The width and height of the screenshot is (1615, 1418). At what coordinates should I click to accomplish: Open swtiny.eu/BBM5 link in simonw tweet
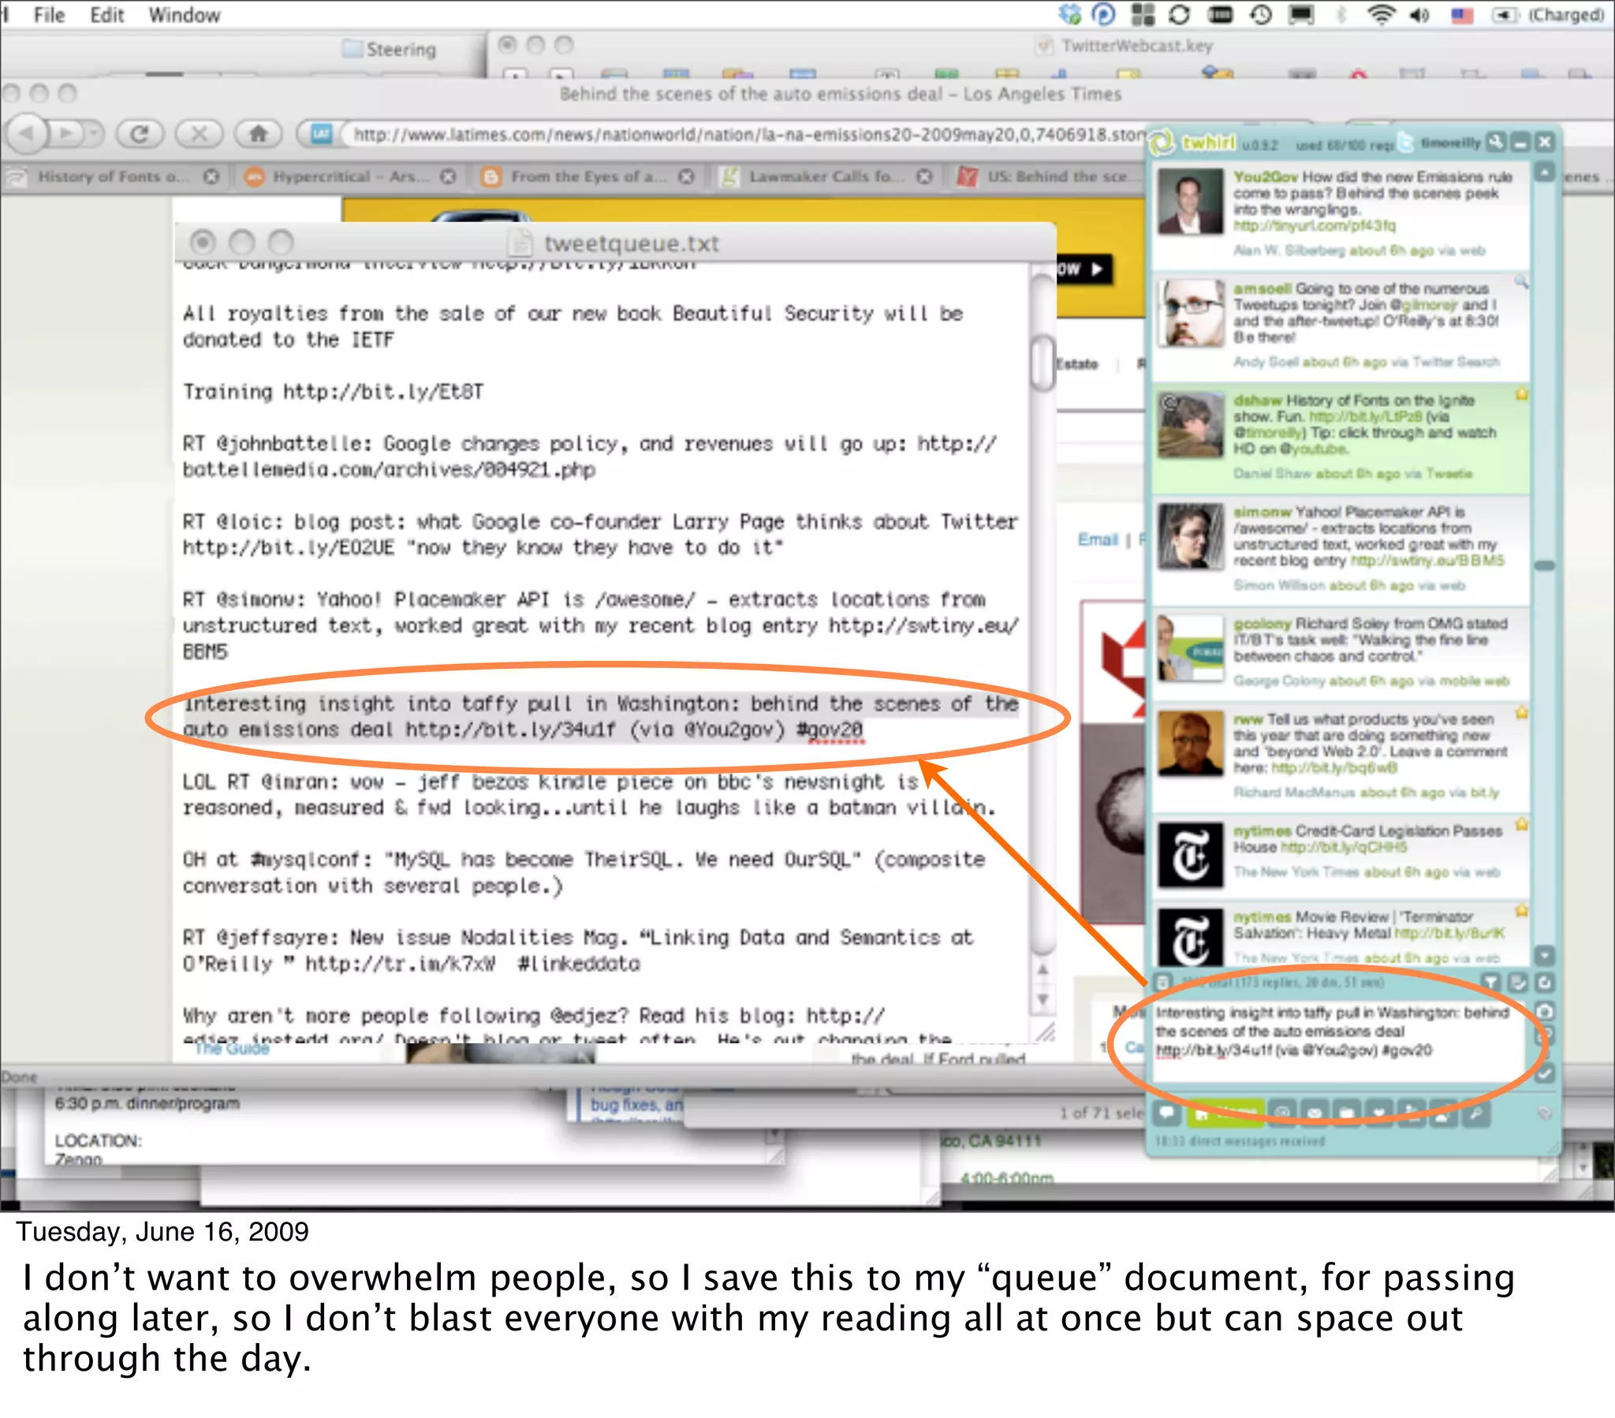(1427, 561)
